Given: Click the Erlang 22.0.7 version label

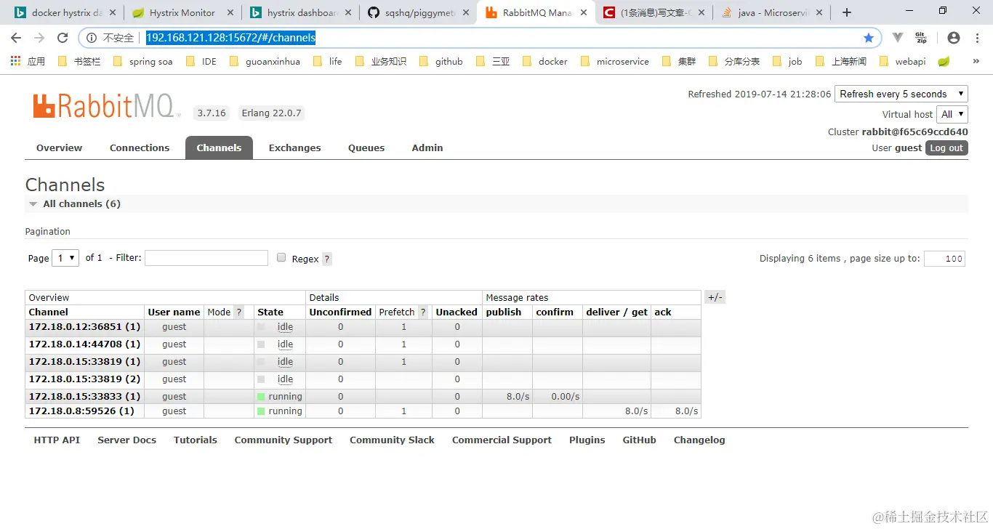Looking at the screenshot, I should point(271,113).
